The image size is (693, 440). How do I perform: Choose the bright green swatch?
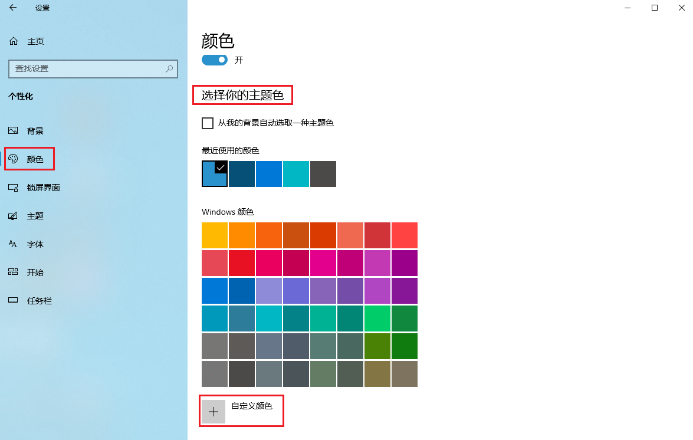coord(377,318)
